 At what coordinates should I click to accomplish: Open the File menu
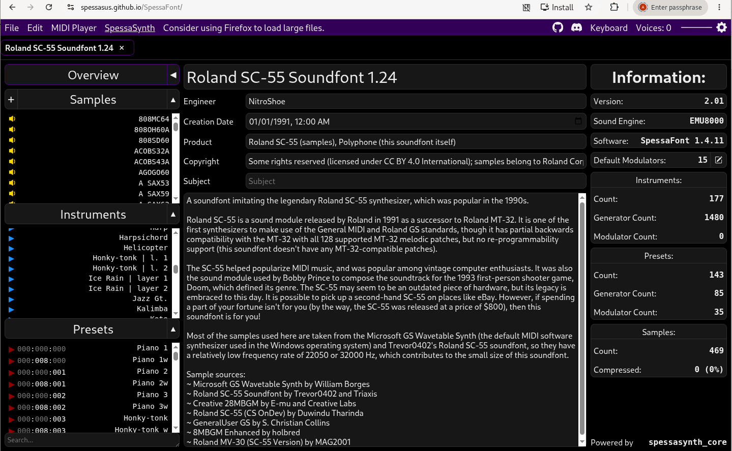pyautogui.click(x=12, y=28)
